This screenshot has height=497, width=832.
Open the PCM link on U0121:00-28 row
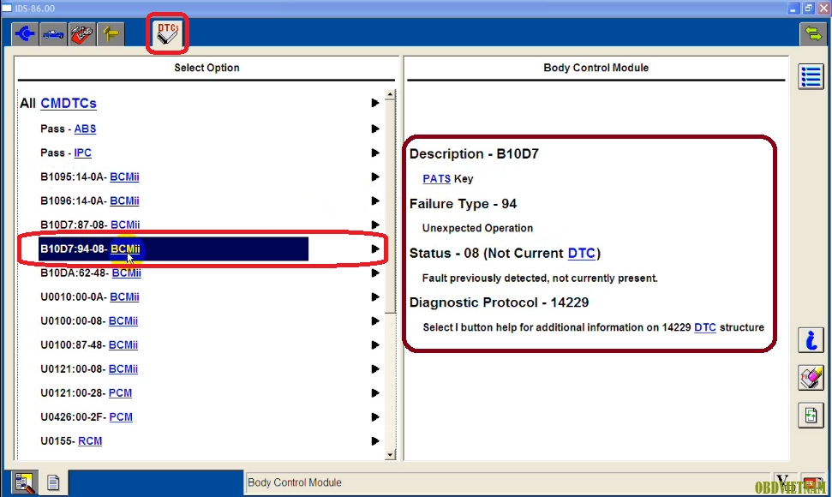[x=120, y=393]
